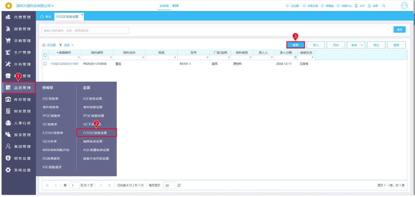Open the 销售管理 sidebar module
The width and height of the screenshot is (415, 197).
click(19, 29)
